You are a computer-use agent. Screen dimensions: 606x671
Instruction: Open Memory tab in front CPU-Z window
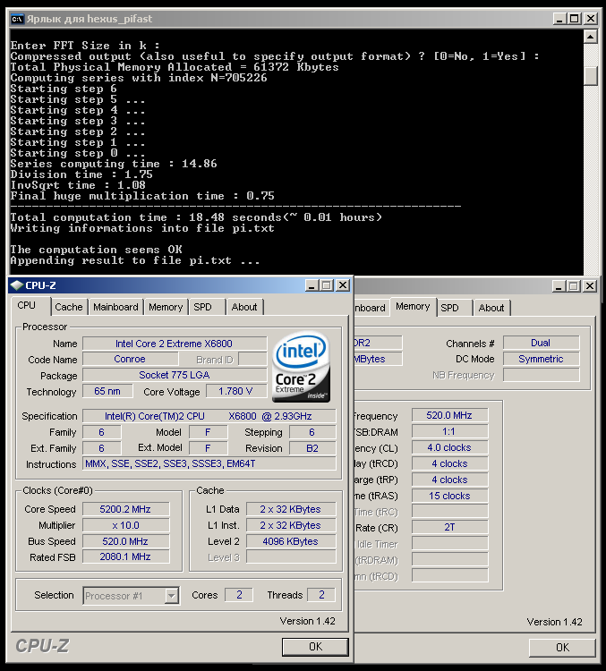pyautogui.click(x=166, y=307)
